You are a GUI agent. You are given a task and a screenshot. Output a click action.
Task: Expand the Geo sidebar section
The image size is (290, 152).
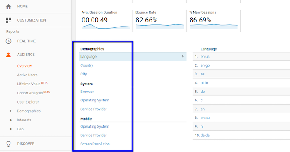[x=20, y=129]
